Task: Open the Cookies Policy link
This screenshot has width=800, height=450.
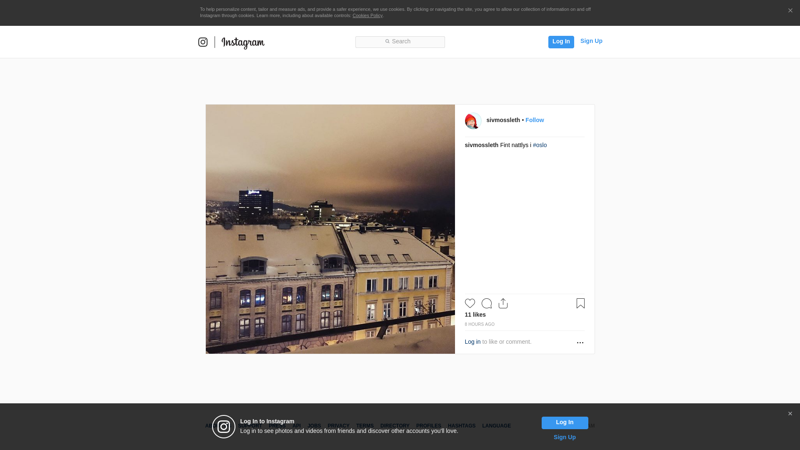Action: click(x=367, y=15)
